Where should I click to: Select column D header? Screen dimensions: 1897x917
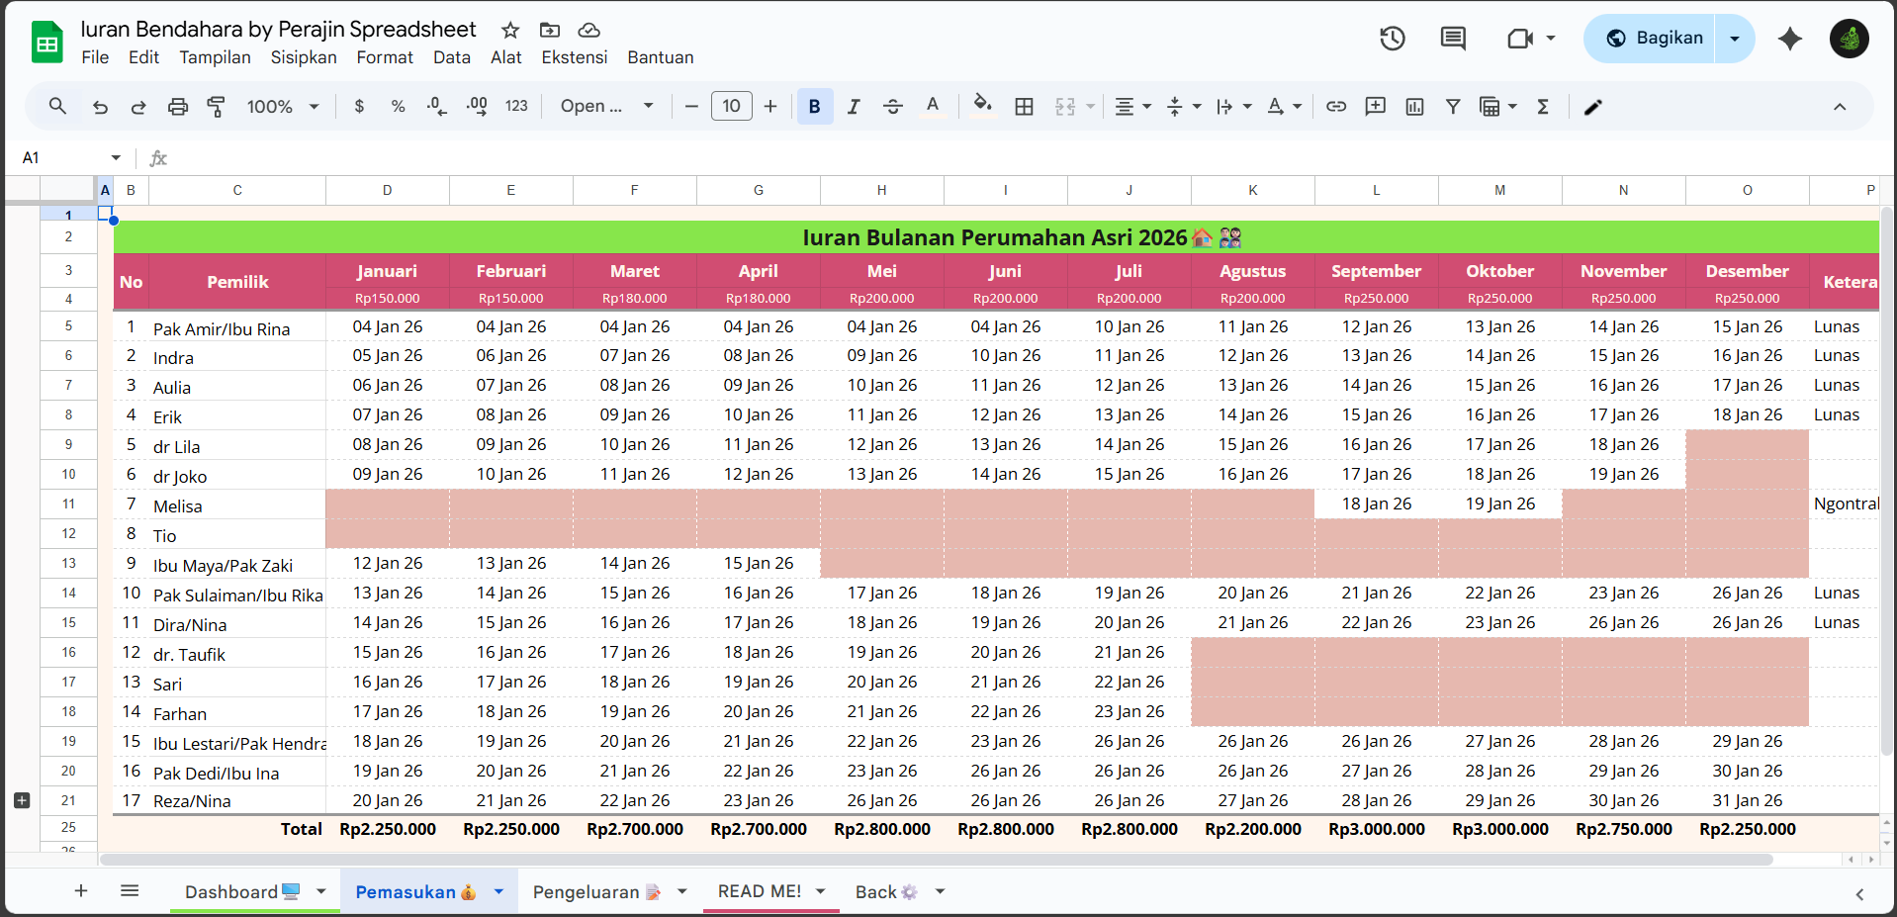[x=388, y=190]
